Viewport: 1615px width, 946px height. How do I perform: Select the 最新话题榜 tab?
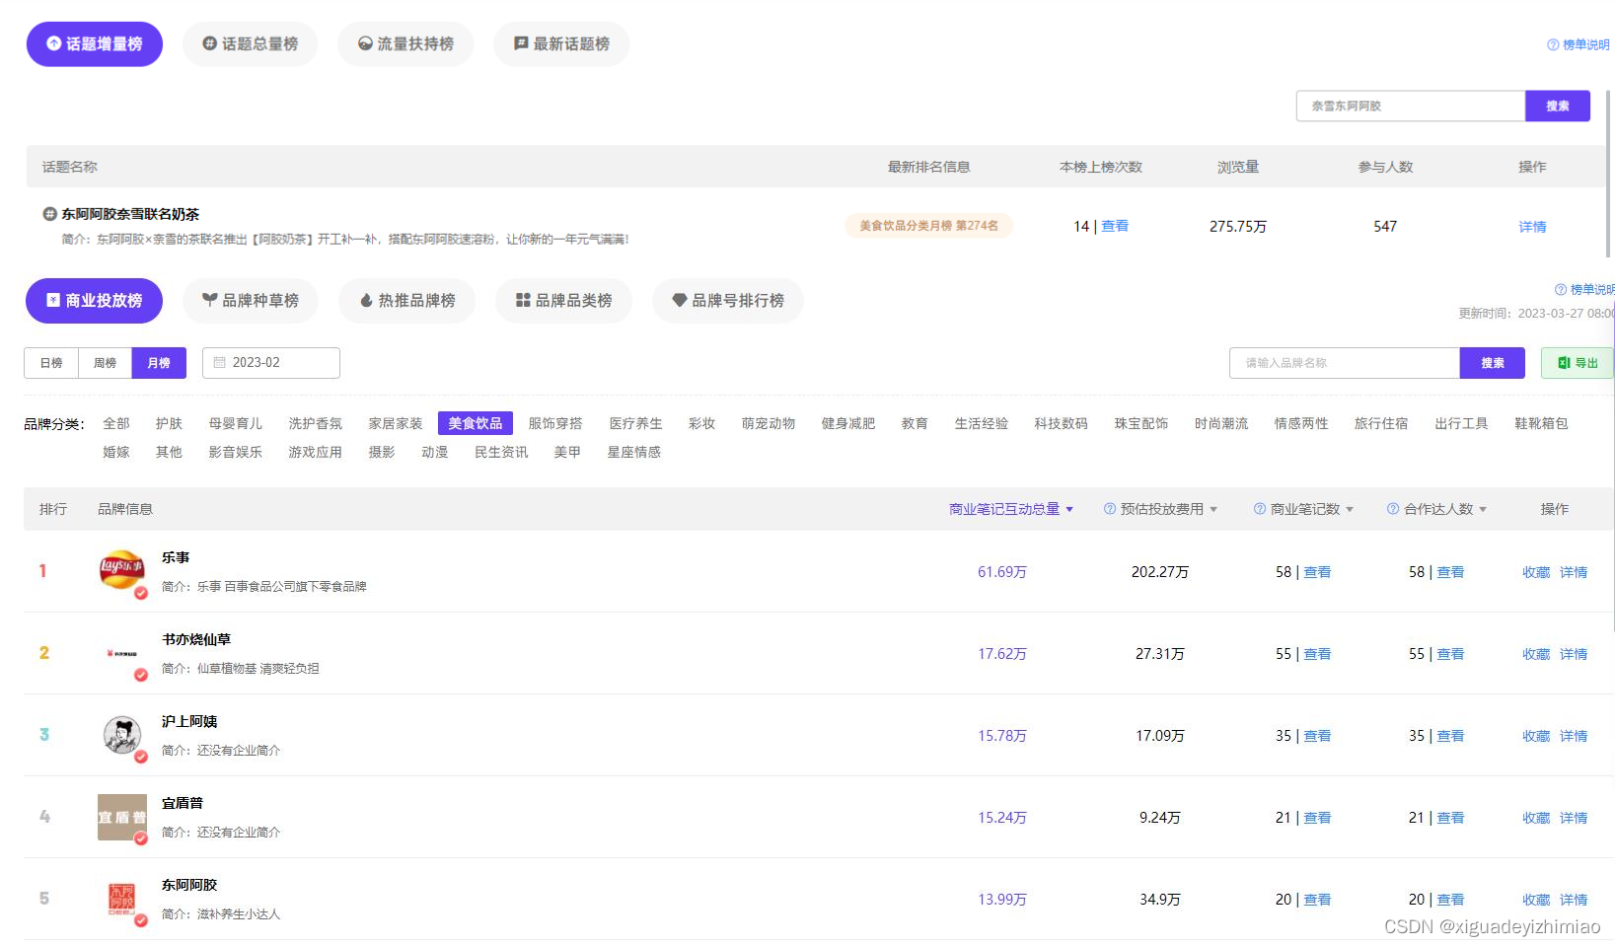click(561, 44)
